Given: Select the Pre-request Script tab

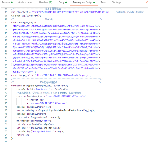Looking at the screenshot, I should click(84, 2).
